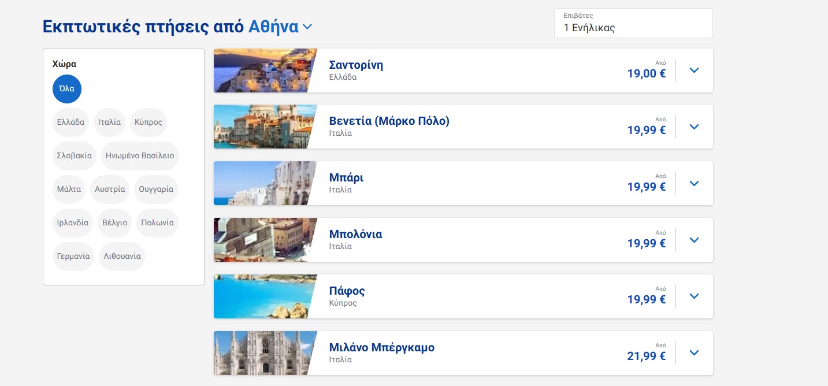Expand the Santorini flight details chevron
This screenshot has height=386, width=828.
(x=694, y=70)
